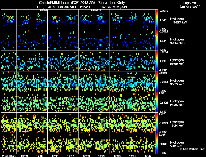Screen dimensions: 206x157
Task: Click the '17:47' time axis label
Action: pyautogui.click(x=148, y=156)
